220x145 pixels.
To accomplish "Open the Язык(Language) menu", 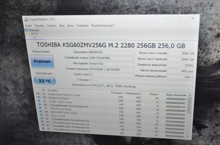I will pos(103,26).
